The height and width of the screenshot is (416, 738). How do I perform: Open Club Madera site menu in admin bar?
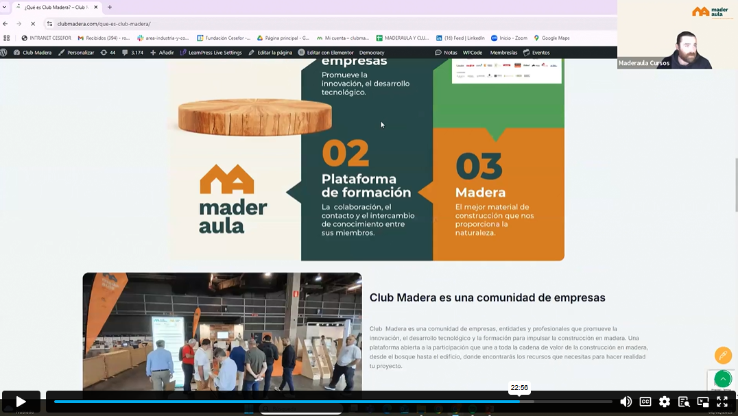coord(32,53)
